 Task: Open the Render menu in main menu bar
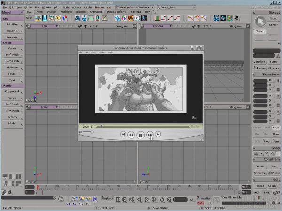pyautogui.click(x=88, y=8)
